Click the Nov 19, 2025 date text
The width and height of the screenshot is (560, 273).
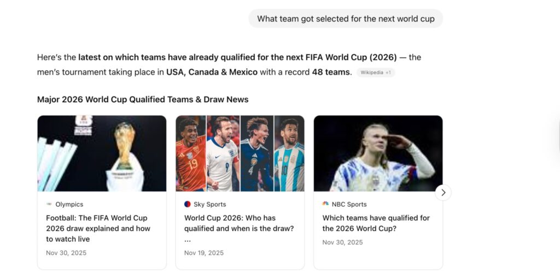[x=204, y=253]
